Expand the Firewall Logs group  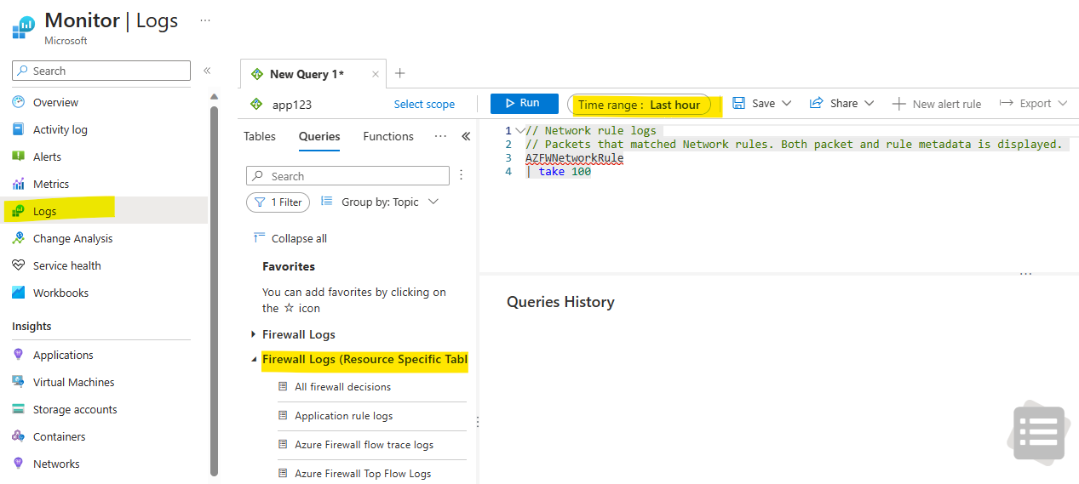254,334
